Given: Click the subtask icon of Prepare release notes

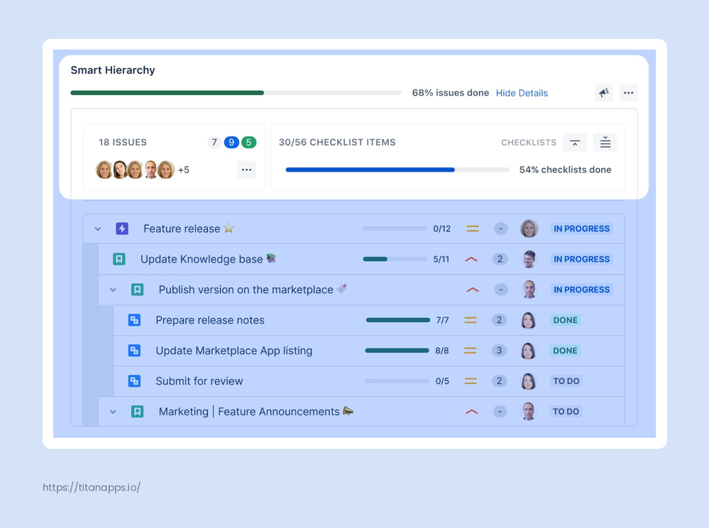Looking at the screenshot, I should 134,320.
